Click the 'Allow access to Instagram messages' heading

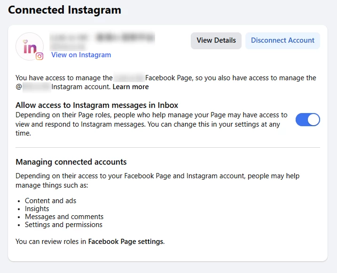click(97, 105)
